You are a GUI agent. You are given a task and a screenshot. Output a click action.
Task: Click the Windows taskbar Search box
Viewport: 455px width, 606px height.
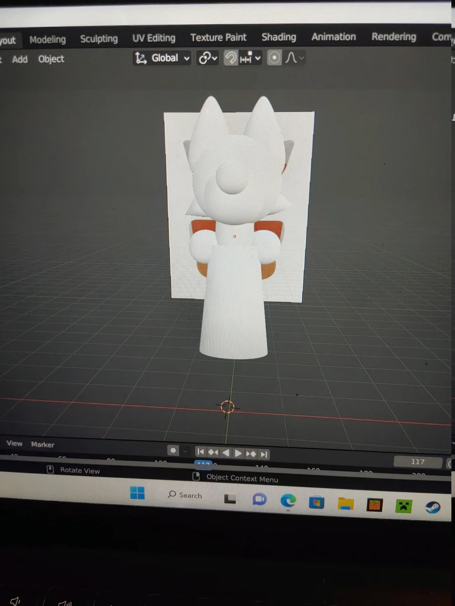(185, 495)
